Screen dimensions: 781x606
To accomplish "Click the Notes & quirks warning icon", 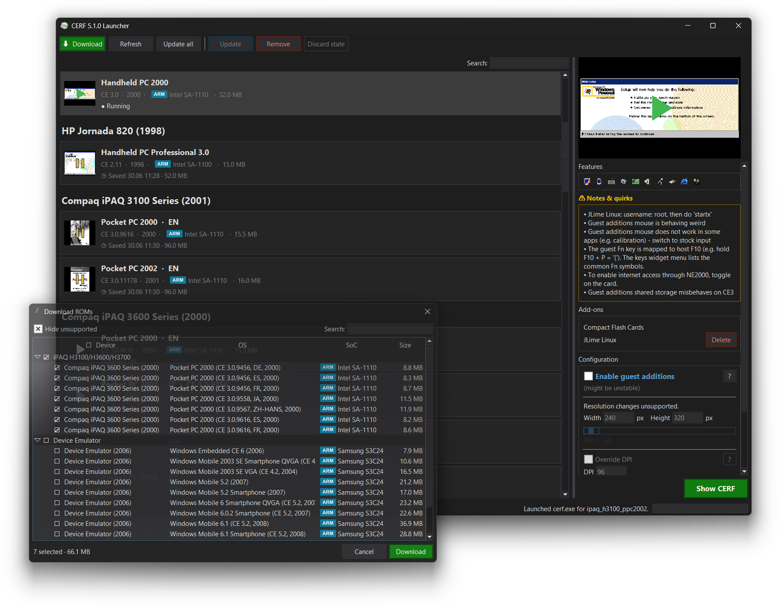I will (582, 198).
